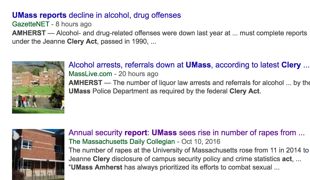
Task: Open "UMass reports decline in alcohol, drug offenses" headline
Action: 96,15
